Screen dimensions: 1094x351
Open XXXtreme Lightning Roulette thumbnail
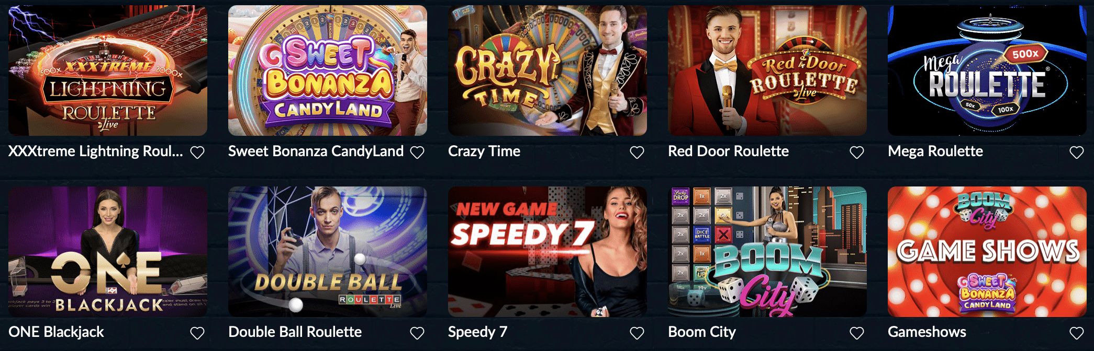point(108,71)
